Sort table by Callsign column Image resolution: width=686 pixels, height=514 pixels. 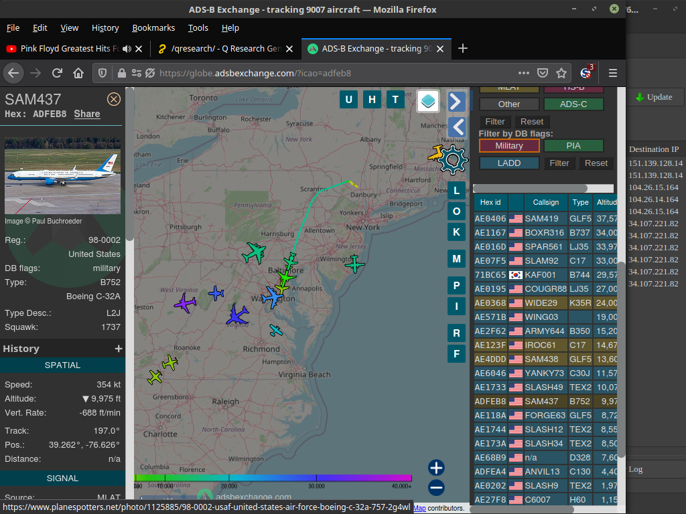click(545, 202)
